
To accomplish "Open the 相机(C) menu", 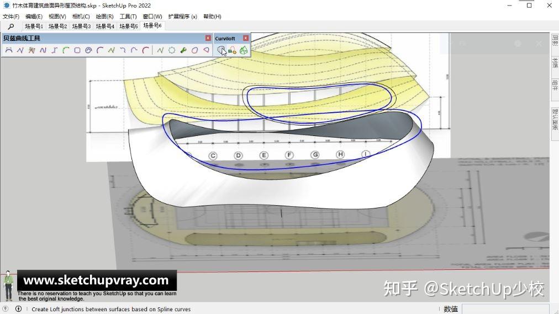I will tap(81, 17).
